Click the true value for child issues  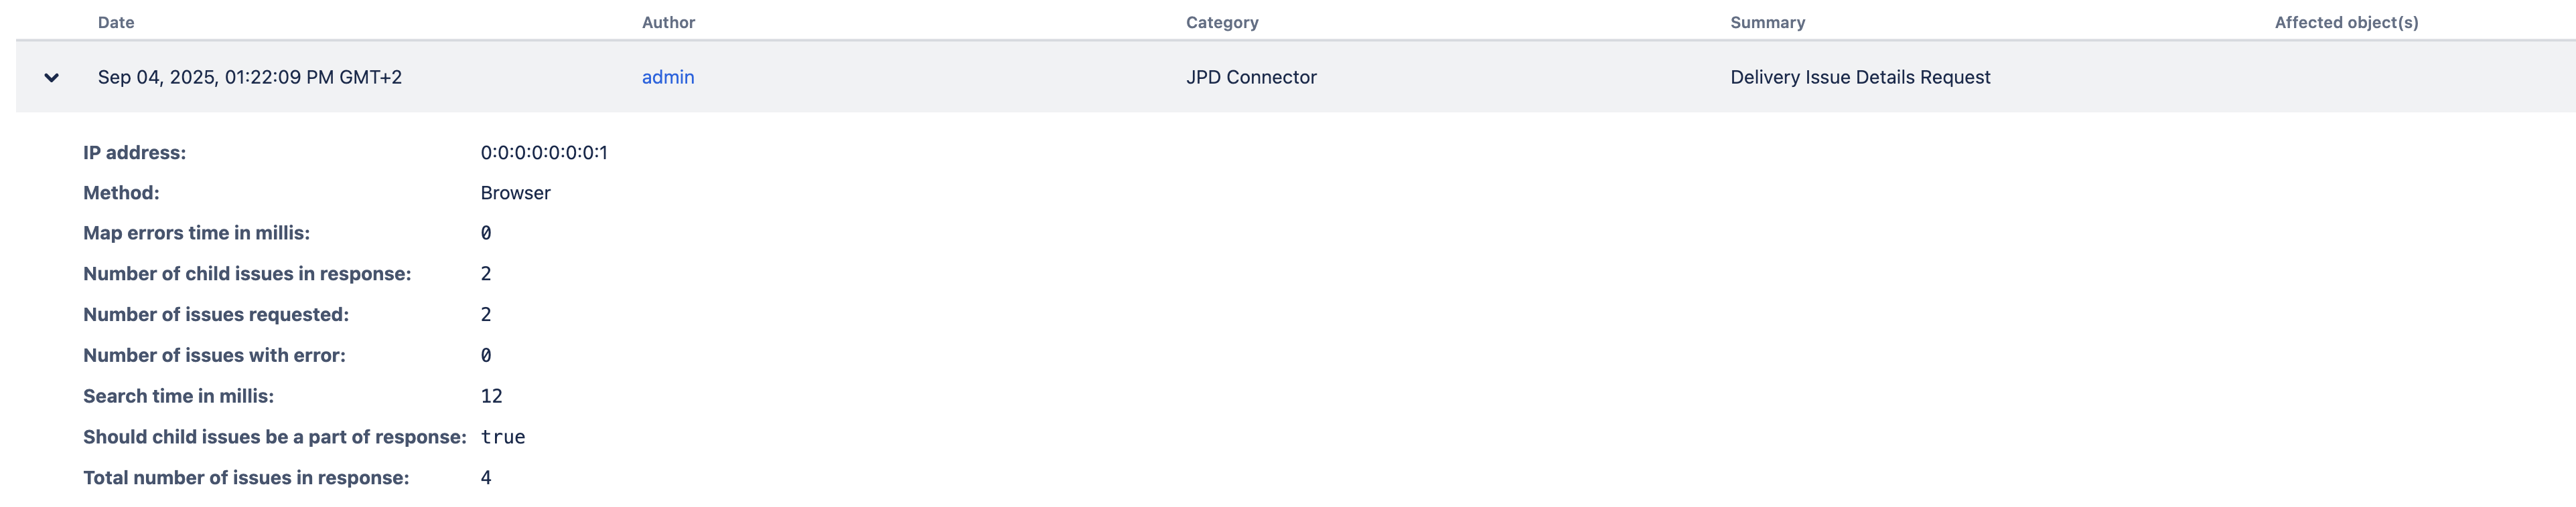point(502,437)
